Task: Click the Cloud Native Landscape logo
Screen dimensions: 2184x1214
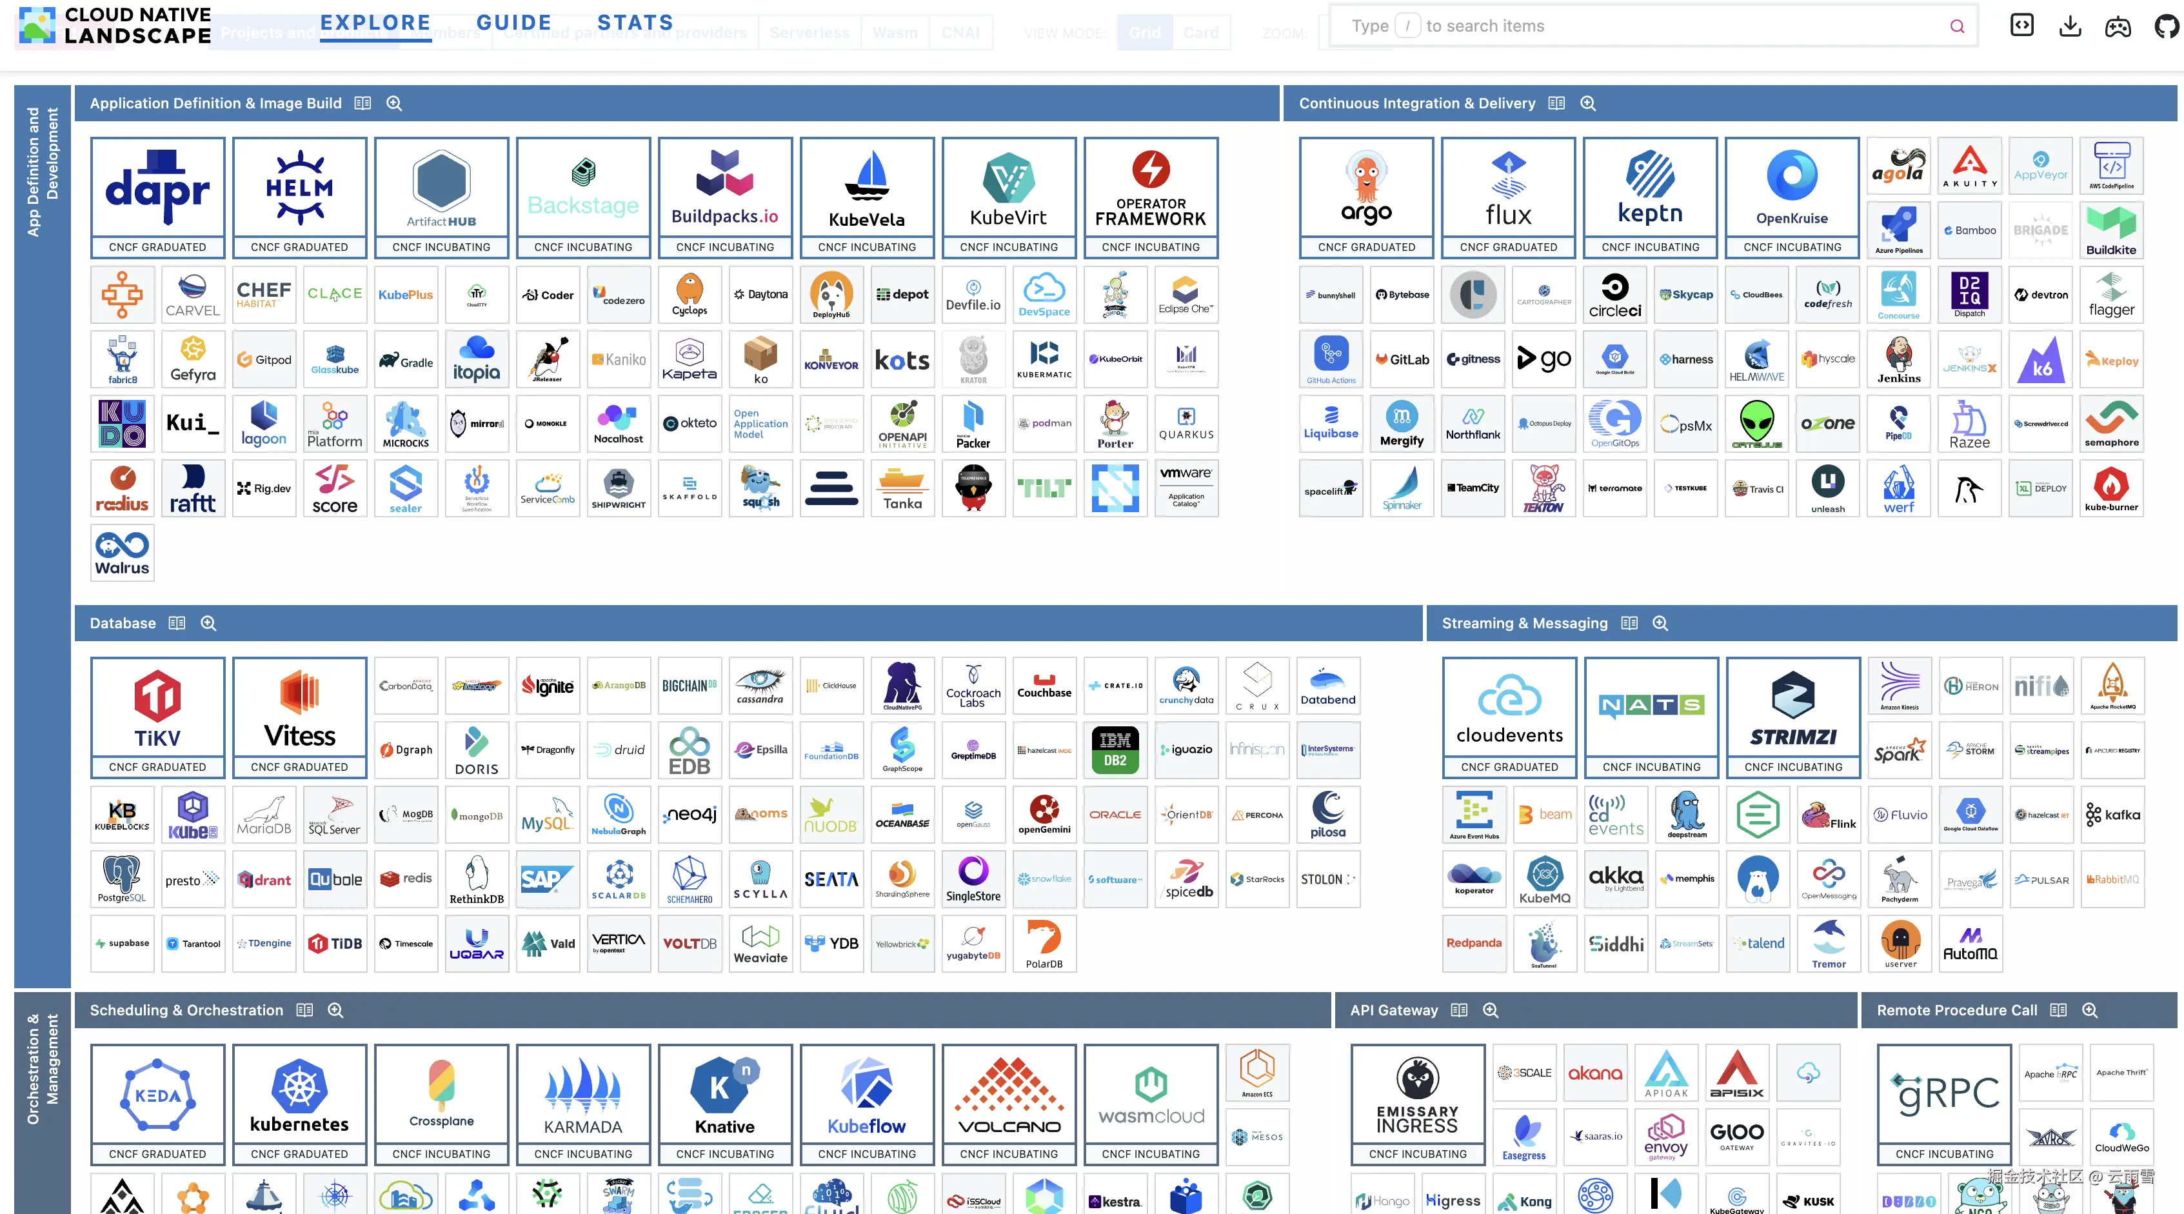Action: tap(114, 25)
